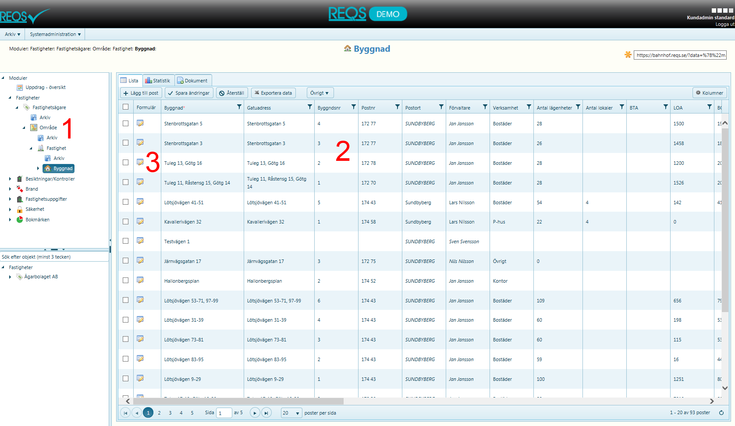Click the vertical table scrollbar thumb

click(725, 220)
